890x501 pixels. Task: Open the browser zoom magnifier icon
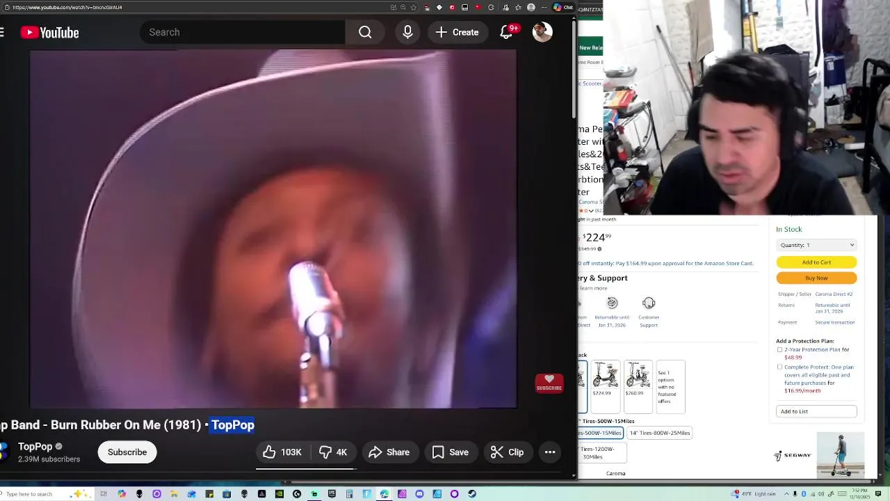pos(403,7)
